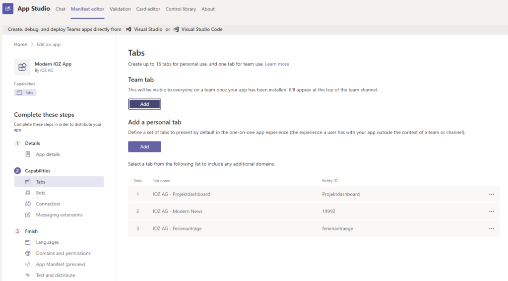The image size is (508, 281).
Task: Open Domains and permissions step
Action: pos(63,254)
